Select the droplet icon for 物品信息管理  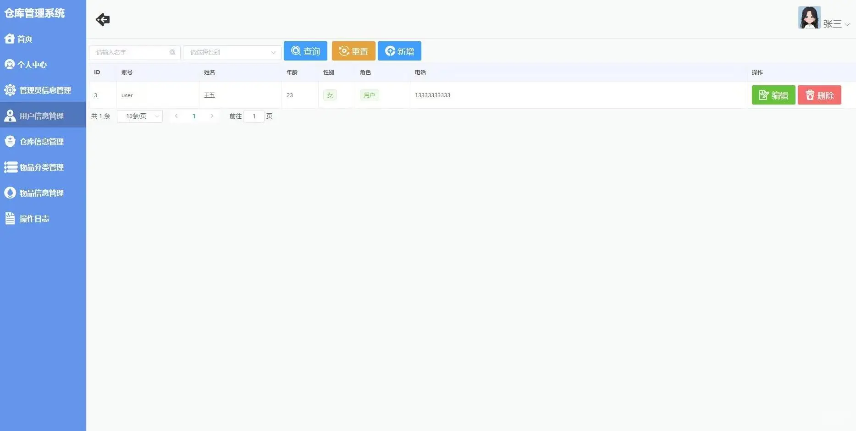[10, 193]
